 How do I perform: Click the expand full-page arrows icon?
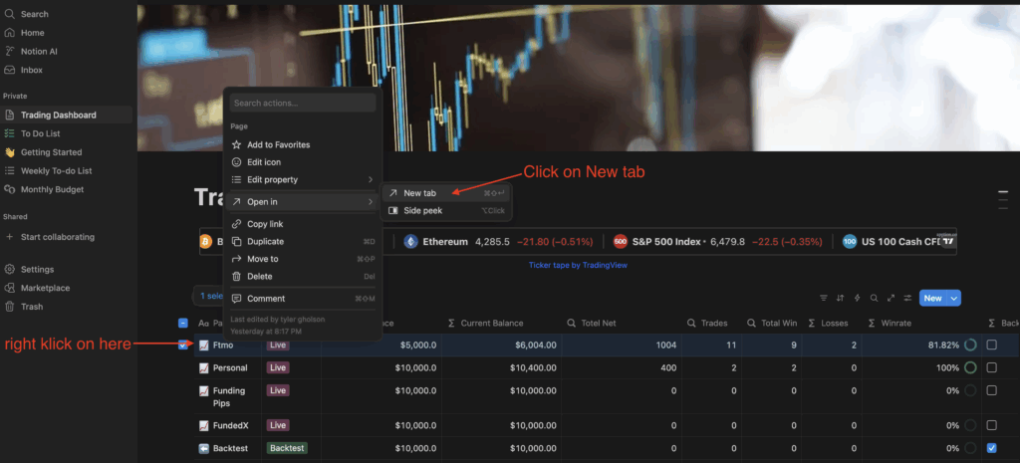891,298
